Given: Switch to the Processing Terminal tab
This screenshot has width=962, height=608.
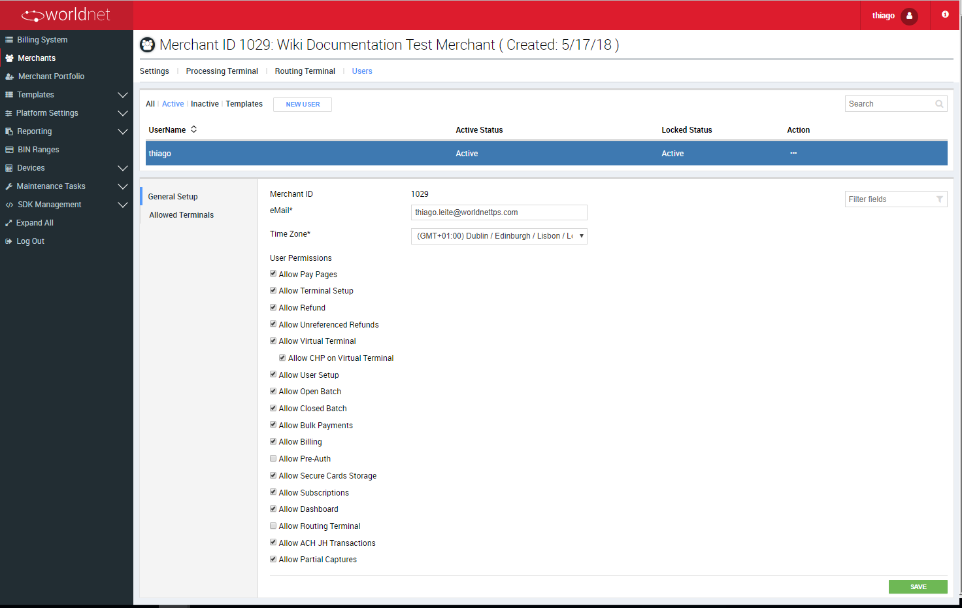Looking at the screenshot, I should [222, 71].
